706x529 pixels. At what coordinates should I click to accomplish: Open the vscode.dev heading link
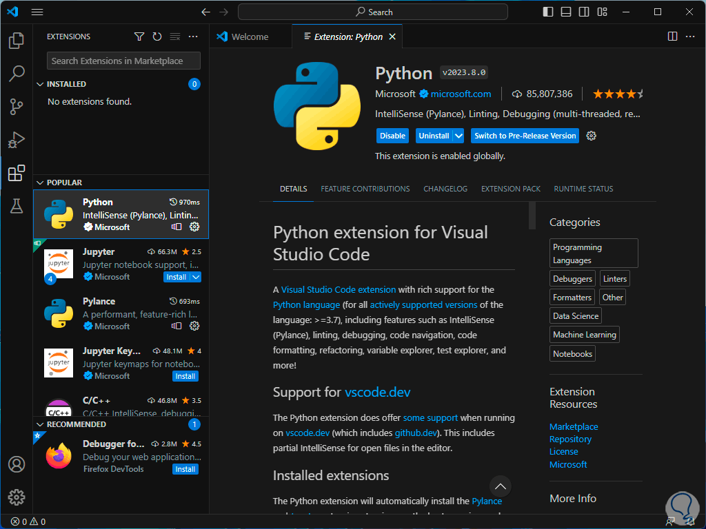pyautogui.click(x=378, y=392)
